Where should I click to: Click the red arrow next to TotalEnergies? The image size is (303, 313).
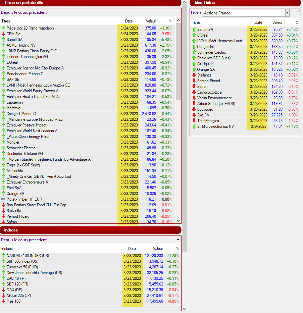(x=194, y=121)
